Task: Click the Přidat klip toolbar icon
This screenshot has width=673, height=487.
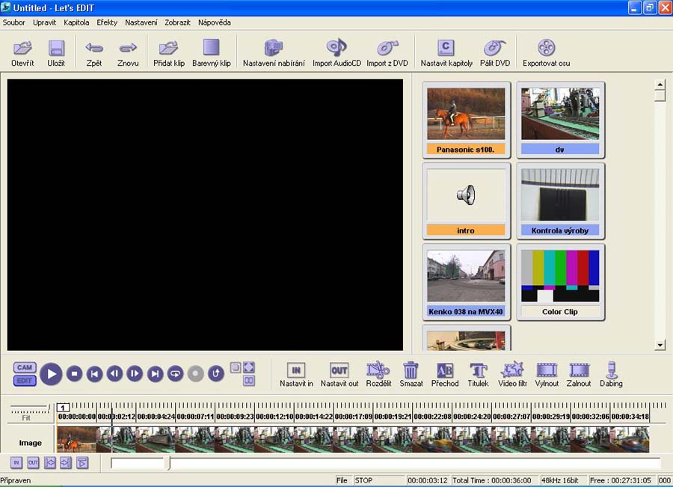Action: point(169,49)
